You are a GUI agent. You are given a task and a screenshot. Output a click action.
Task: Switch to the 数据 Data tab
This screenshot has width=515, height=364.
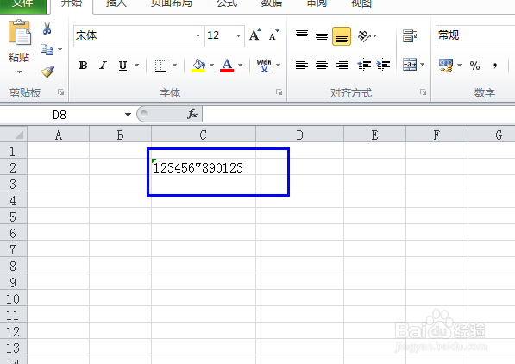tap(272, 4)
